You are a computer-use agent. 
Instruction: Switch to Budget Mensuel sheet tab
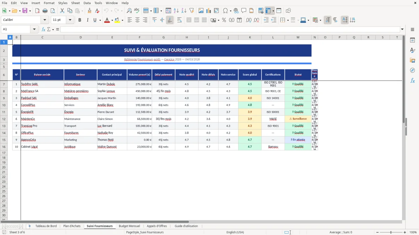pyautogui.click(x=129, y=226)
